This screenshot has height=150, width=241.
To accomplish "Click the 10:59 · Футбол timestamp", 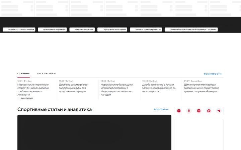I will 108,81.
